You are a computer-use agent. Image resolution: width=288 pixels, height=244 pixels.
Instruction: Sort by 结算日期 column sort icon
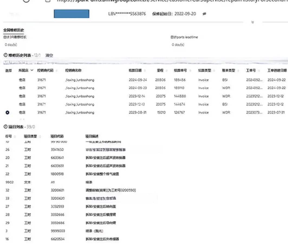click(145, 70)
